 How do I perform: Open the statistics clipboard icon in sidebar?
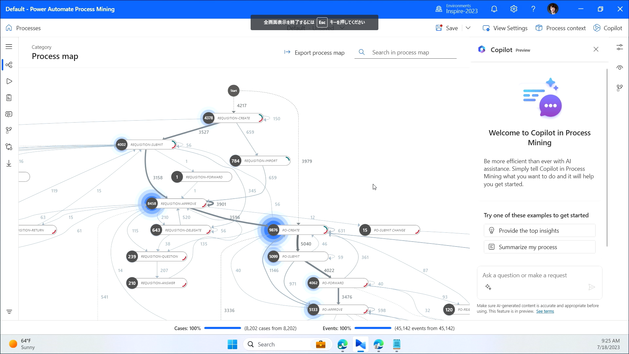[x=9, y=98]
